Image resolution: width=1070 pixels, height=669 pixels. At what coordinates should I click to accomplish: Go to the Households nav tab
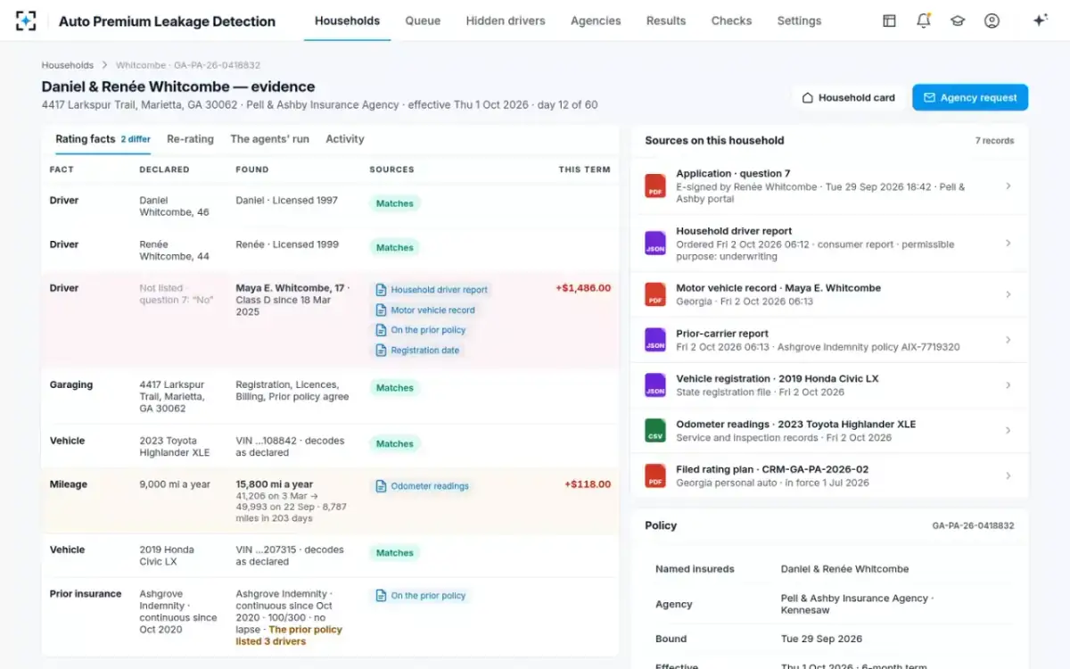pyautogui.click(x=347, y=21)
